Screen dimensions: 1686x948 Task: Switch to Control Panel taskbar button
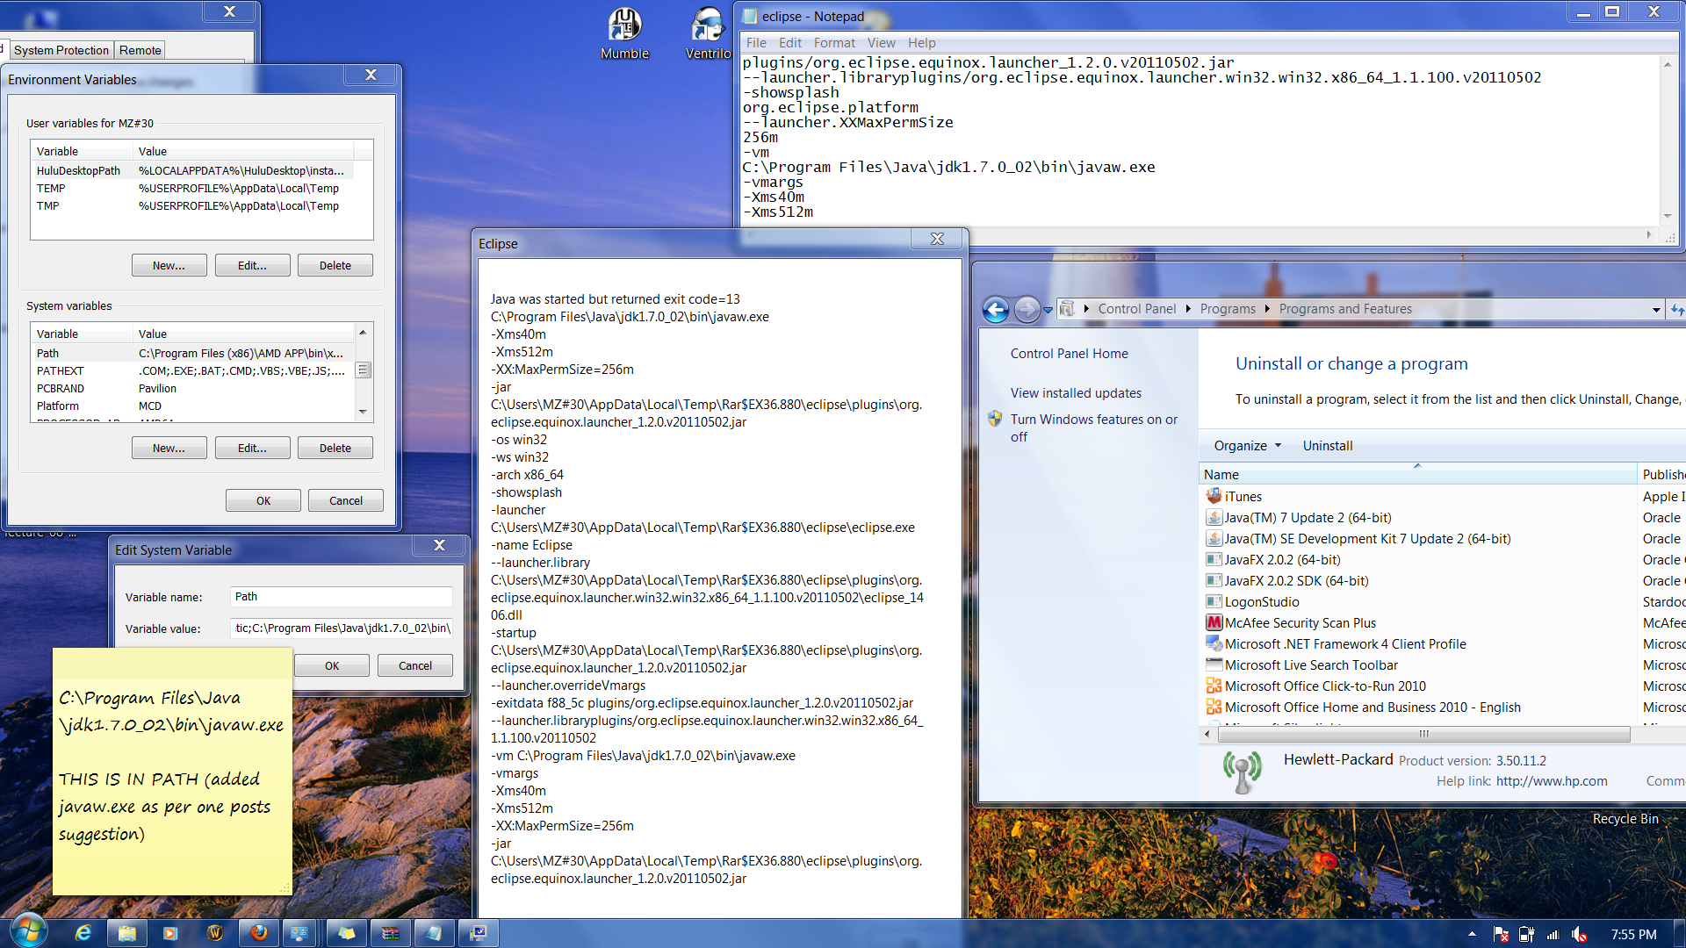[301, 933]
